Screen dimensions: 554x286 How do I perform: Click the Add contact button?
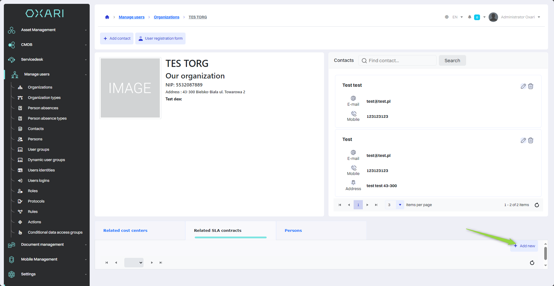pyautogui.click(x=117, y=38)
